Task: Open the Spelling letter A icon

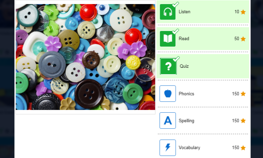Action: [x=168, y=121]
